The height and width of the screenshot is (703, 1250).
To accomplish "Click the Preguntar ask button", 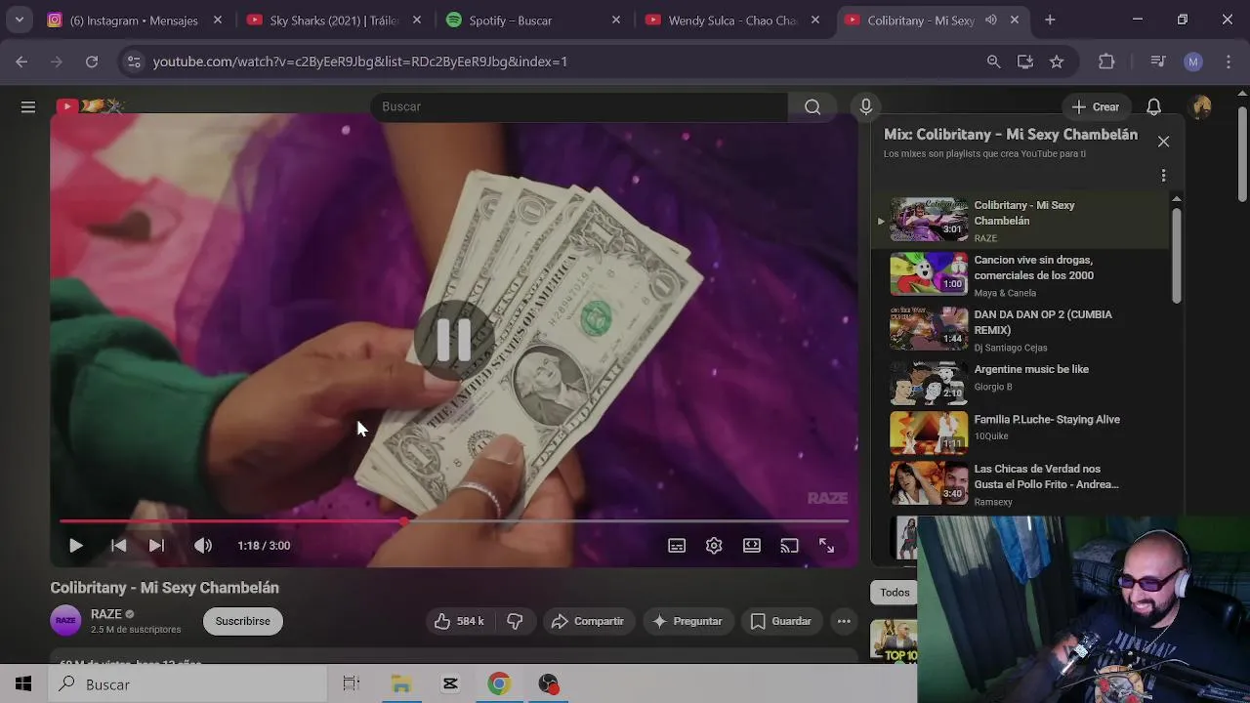I will tap(687, 621).
